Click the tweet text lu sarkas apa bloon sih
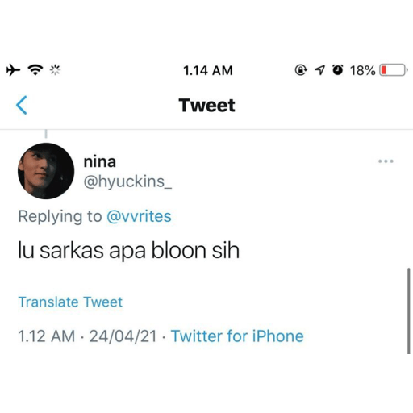The height and width of the screenshot is (413, 413). [x=129, y=251]
